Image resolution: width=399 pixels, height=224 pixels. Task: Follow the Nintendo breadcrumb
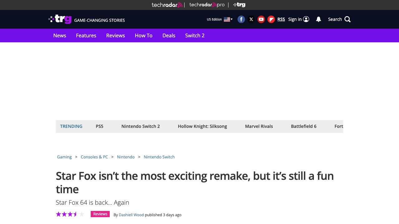pyautogui.click(x=126, y=157)
